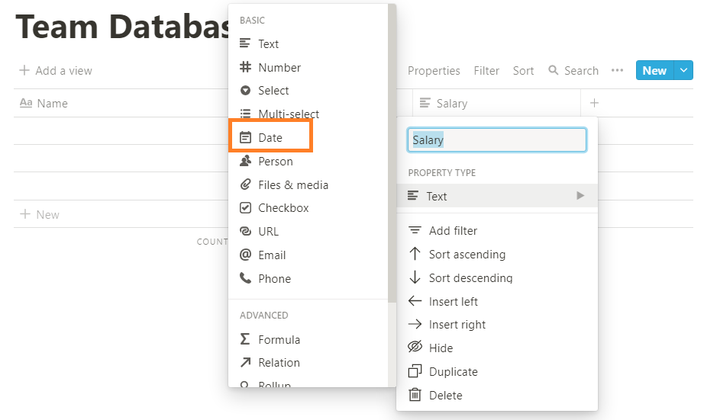Select the Phone handset icon
This screenshot has width=704, height=420.
tap(245, 278)
